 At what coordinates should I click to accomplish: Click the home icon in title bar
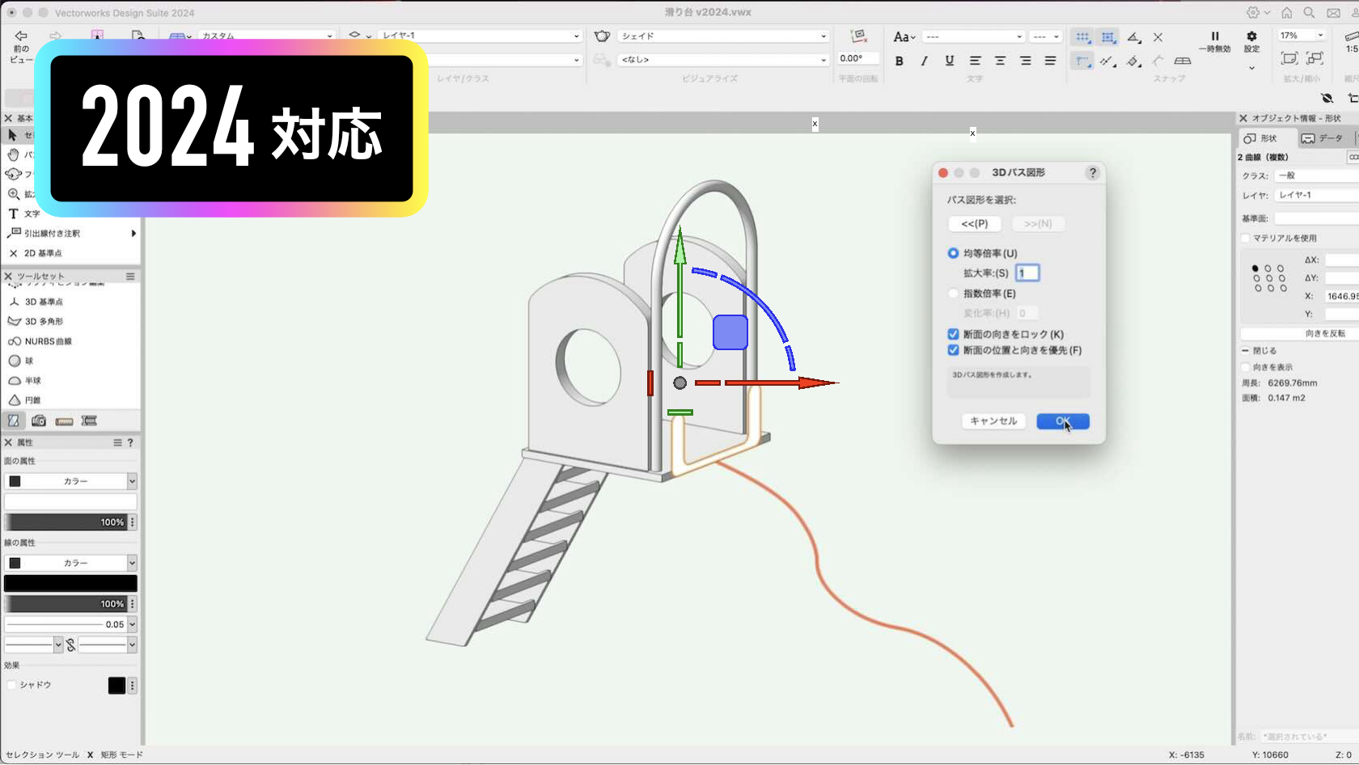(1286, 13)
